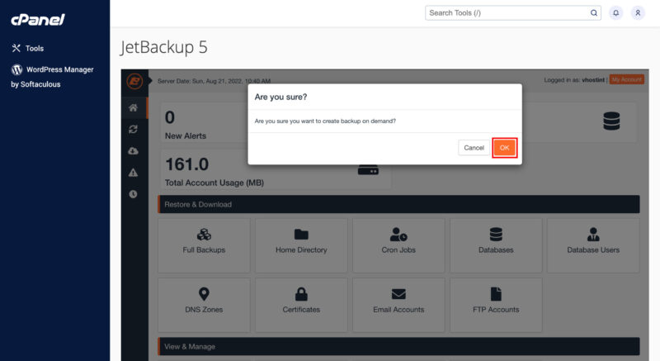
Task: Open the Full Backups tile
Action: coord(204,245)
